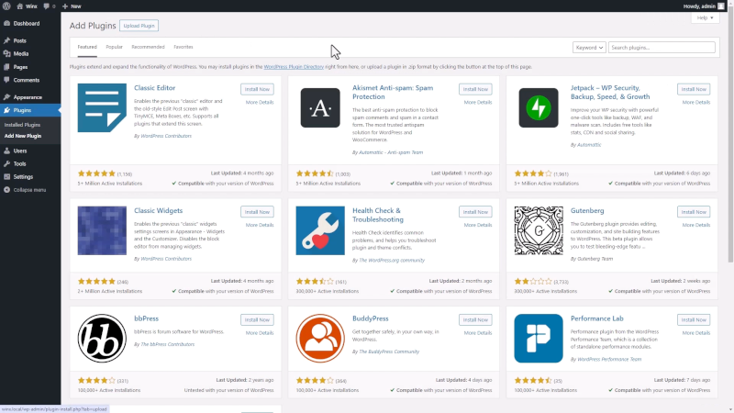Open The bbPress Contributors author link
The image size is (734, 413).
click(x=167, y=344)
